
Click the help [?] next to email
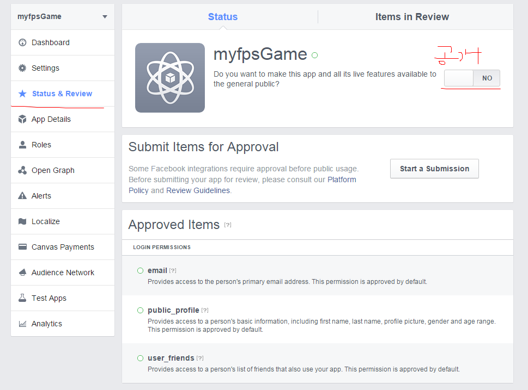tap(173, 270)
